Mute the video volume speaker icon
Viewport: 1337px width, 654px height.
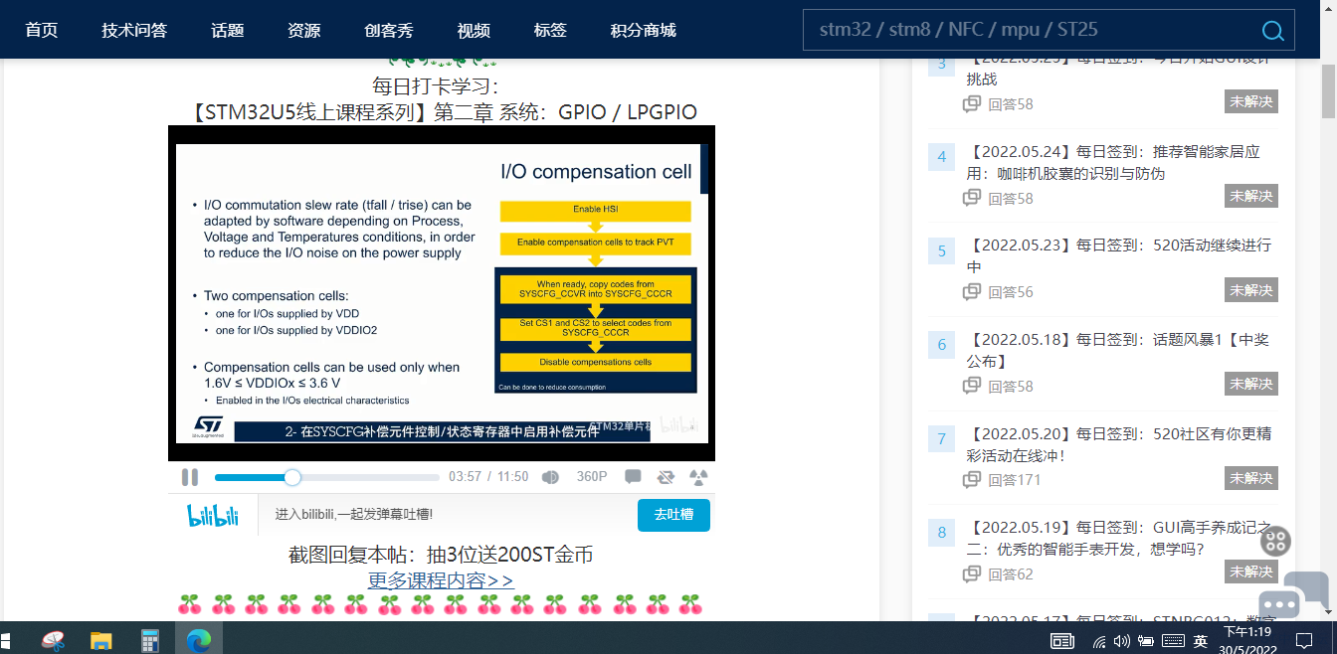550,477
